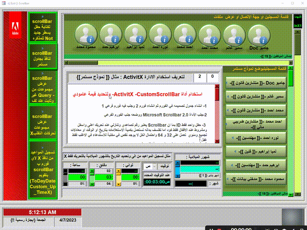Click the contacts horizontal scrollbar thumb

coord(83,63)
